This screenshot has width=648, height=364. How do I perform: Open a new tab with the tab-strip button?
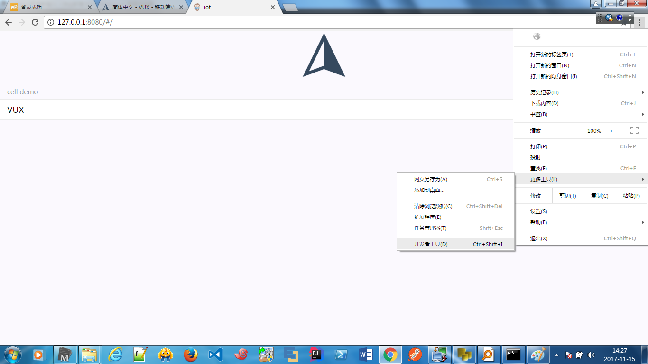290,7
